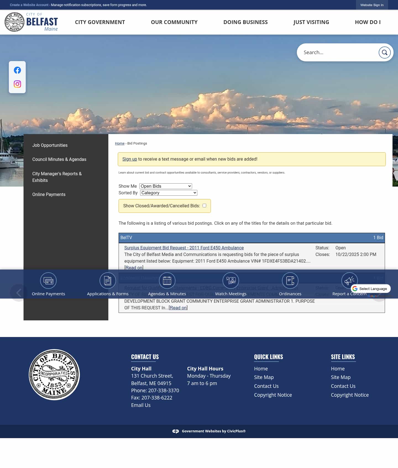Open the Instagram social icon

point(17,84)
